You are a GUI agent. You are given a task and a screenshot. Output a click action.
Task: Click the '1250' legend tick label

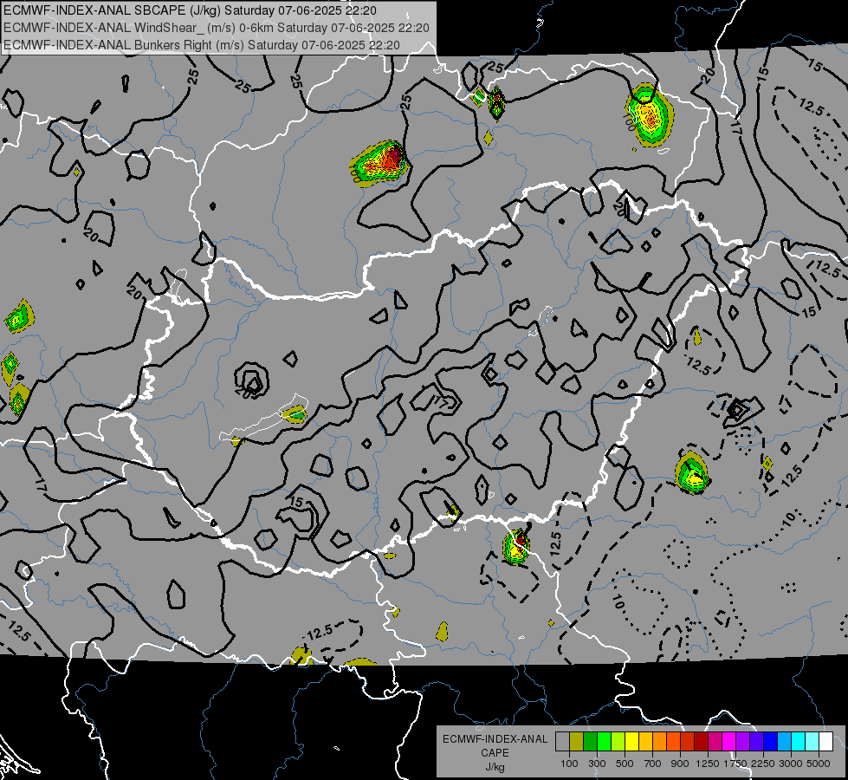pyautogui.click(x=708, y=764)
